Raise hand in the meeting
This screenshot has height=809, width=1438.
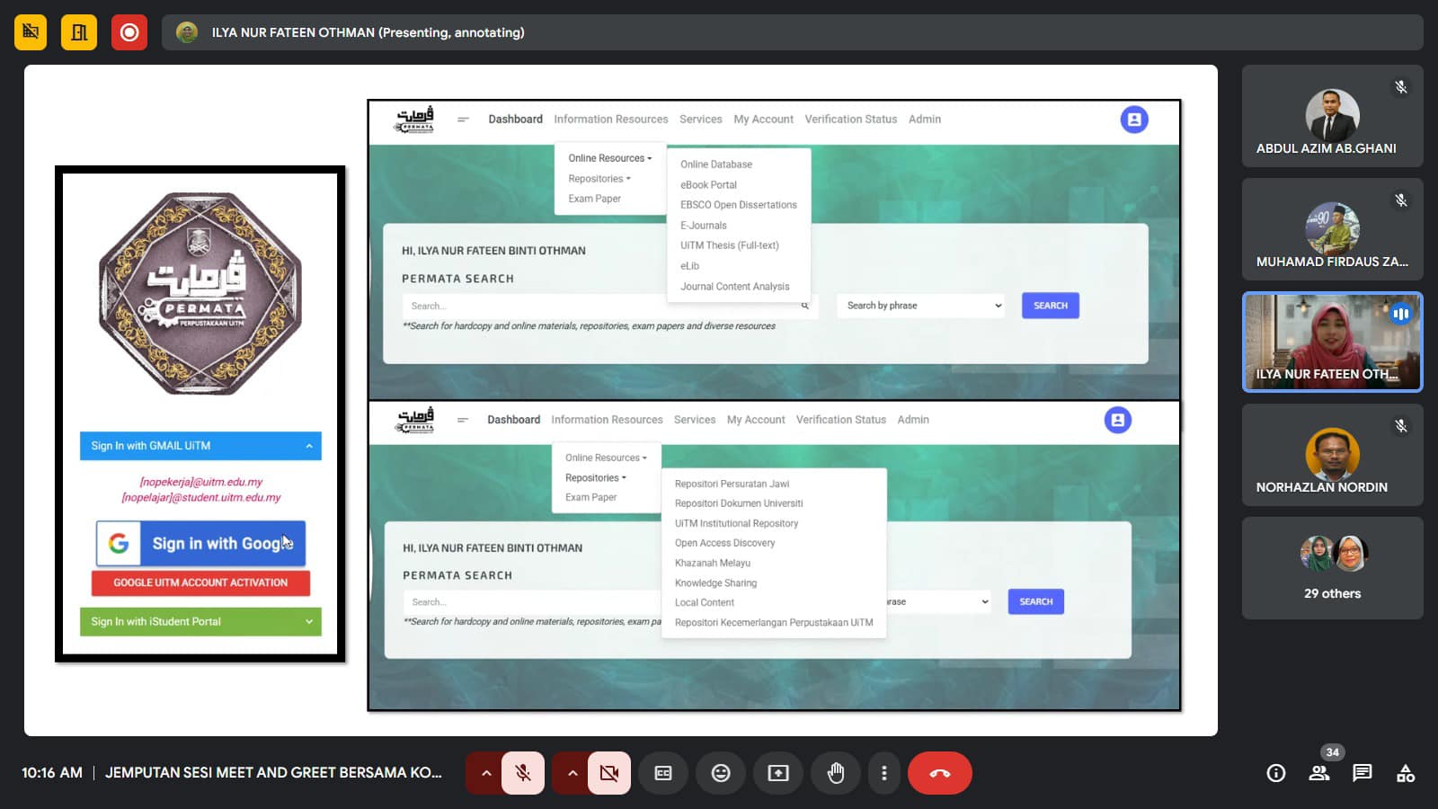(836, 773)
